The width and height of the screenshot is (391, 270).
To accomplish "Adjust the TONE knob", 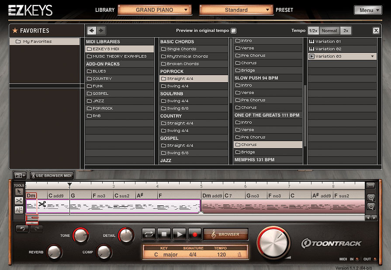I will coord(80,235).
